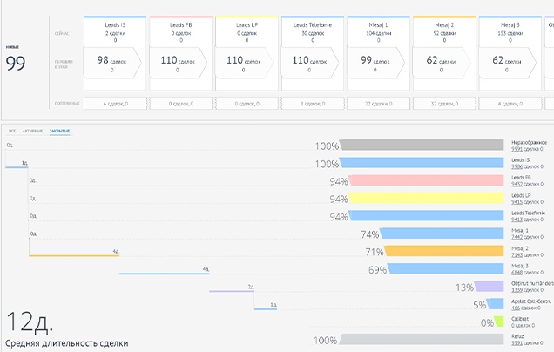The image size is (554, 352).
Task: Click the orange 4д. duration line
Action: point(73,255)
